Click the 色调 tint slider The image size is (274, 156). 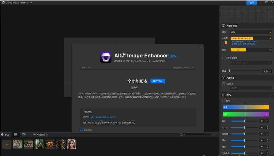pyautogui.click(x=246, y=114)
